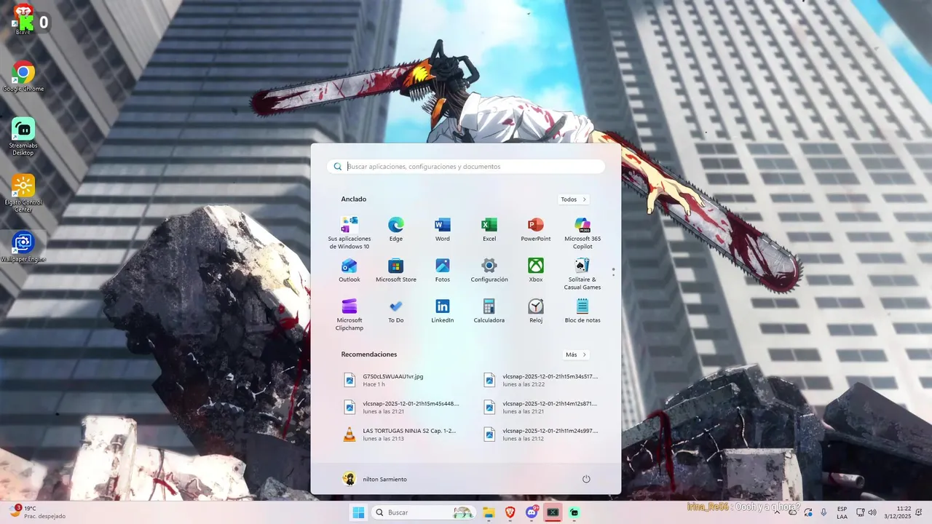Click the power button in Start menu
The height and width of the screenshot is (524, 932).
(586, 479)
